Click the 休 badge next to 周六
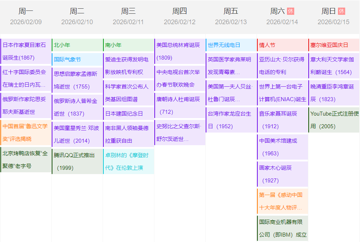The image size is (360, 242). [290, 11]
